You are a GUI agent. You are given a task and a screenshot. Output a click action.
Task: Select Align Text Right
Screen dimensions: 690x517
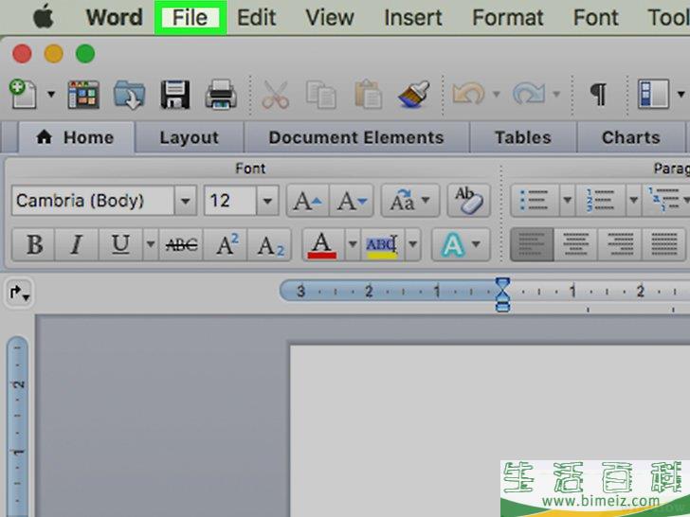pos(620,244)
